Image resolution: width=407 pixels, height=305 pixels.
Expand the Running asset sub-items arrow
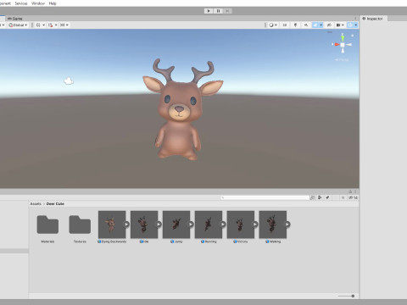point(223,225)
